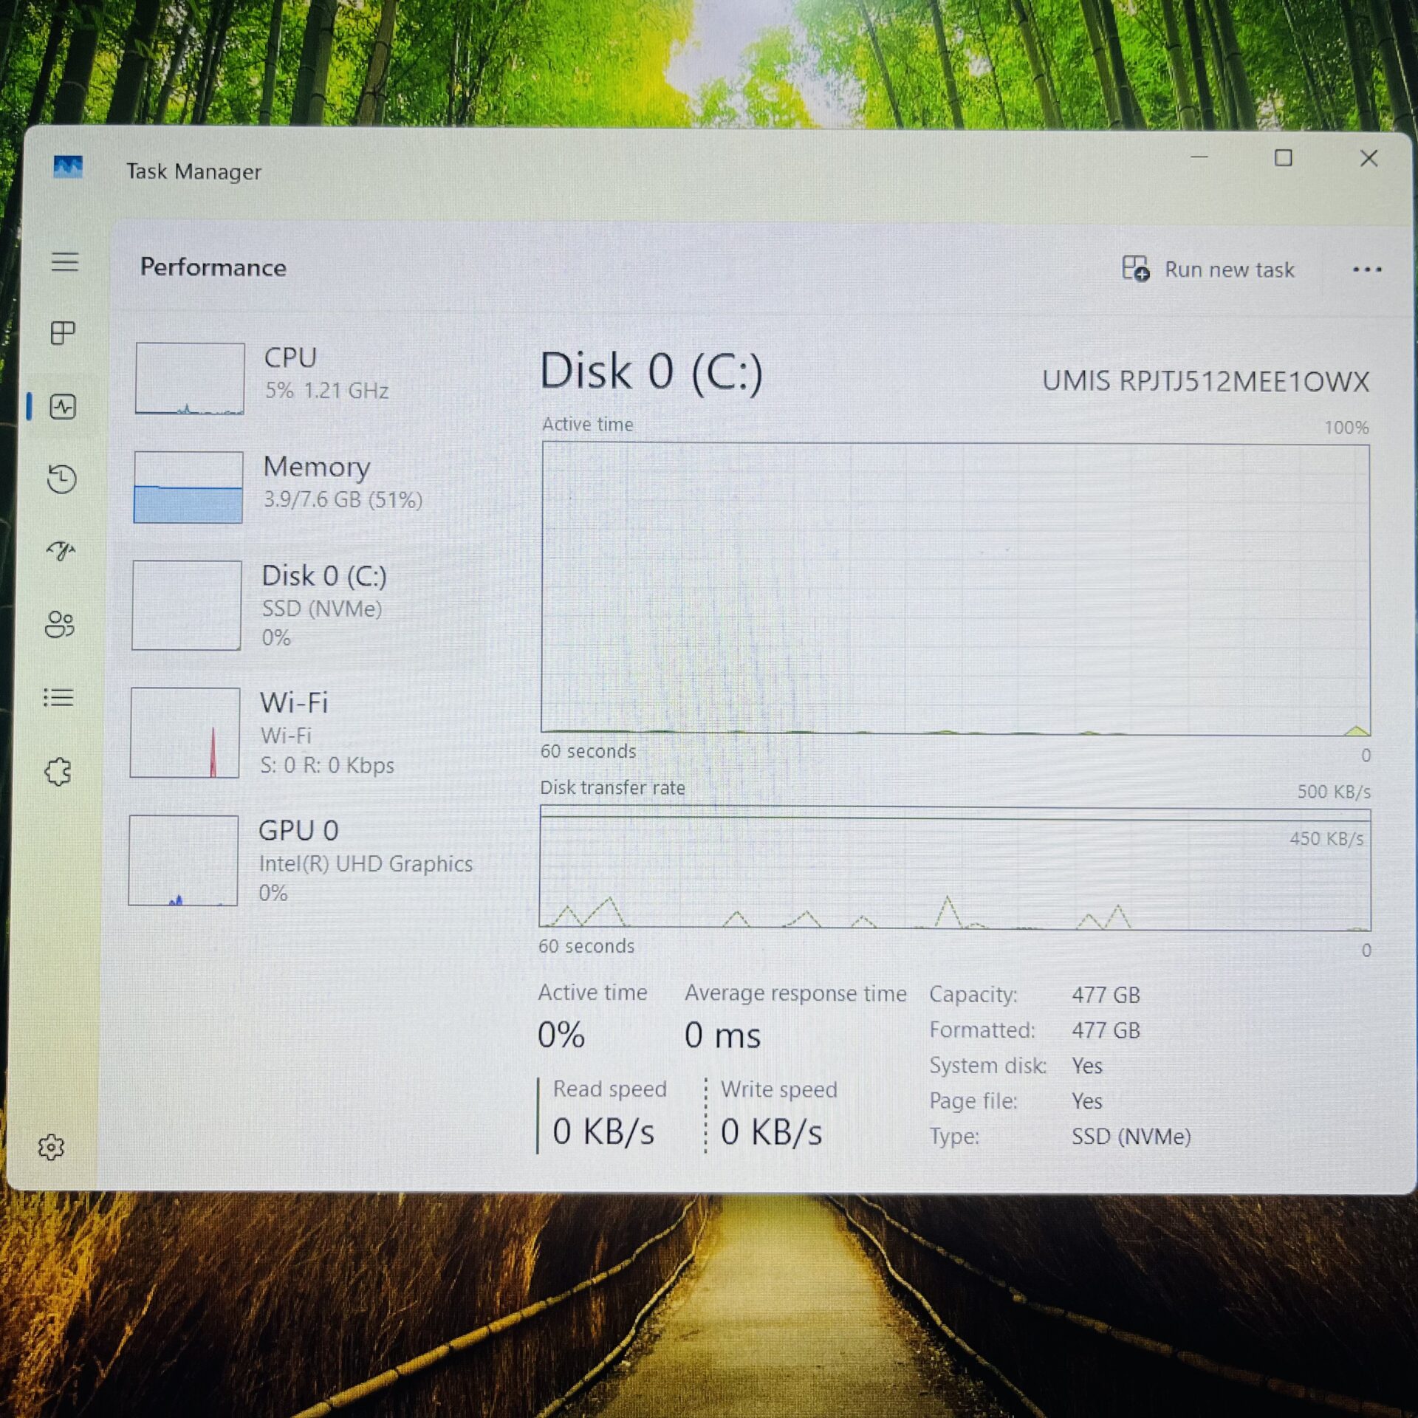Screen dimensions: 1418x1418
Task: Click the Performance heading
Action: click(213, 267)
